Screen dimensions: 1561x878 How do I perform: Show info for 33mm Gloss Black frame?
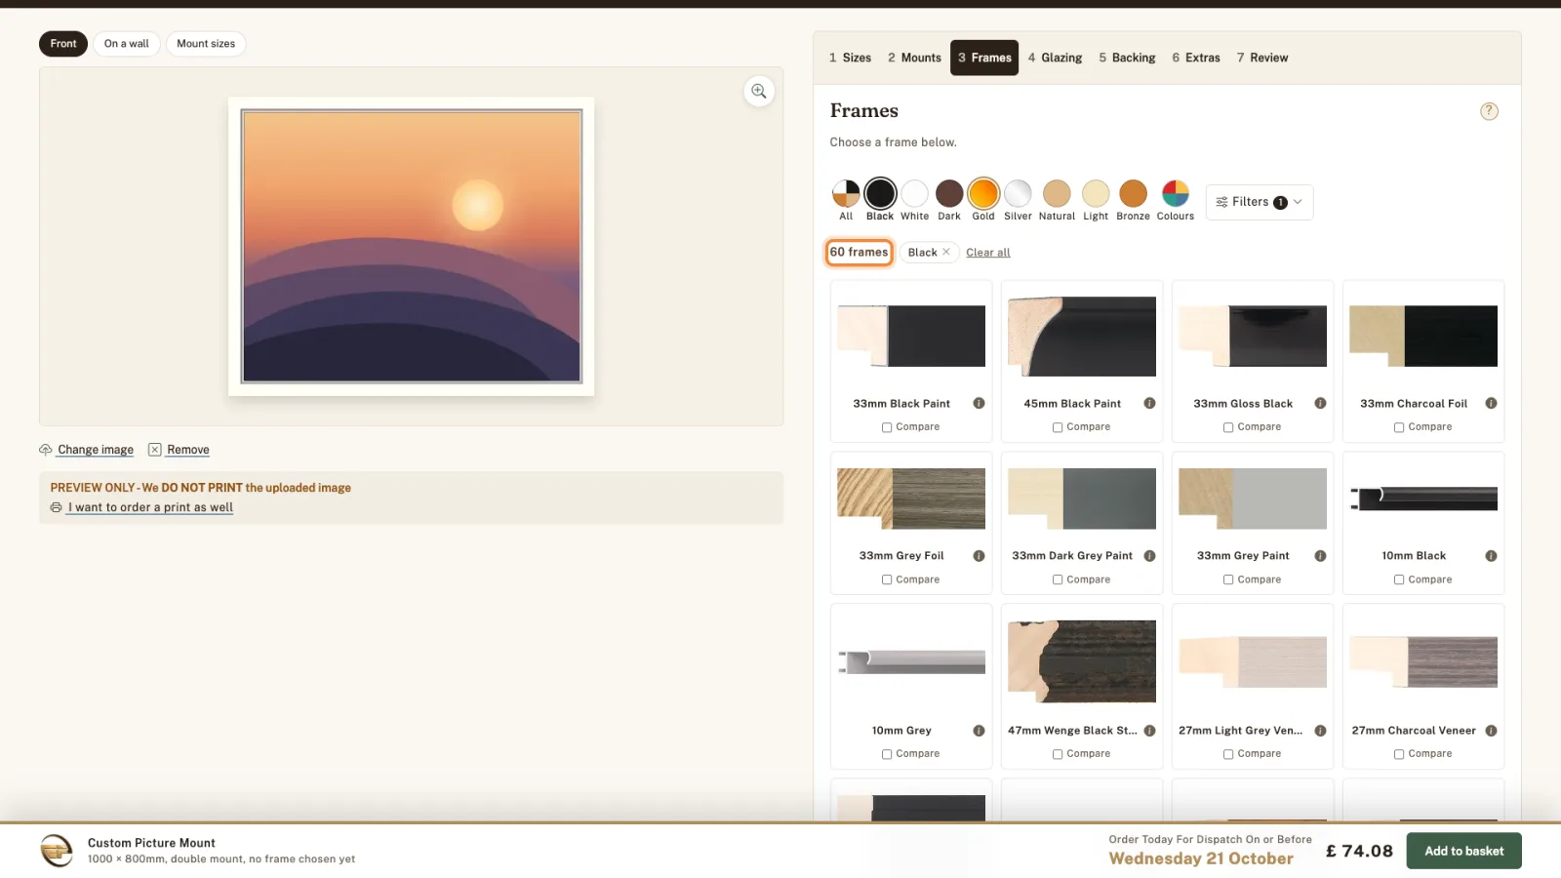(x=1320, y=403)
